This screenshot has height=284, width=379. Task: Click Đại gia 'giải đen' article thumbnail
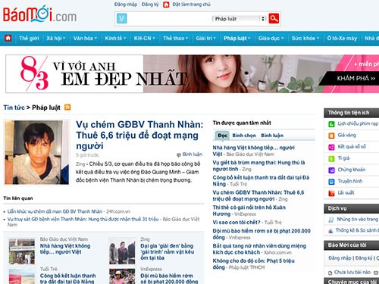[x=122, y=251]
